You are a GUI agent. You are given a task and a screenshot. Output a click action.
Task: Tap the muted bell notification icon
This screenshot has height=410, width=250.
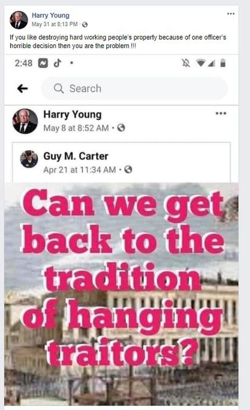tap(186, 63)
